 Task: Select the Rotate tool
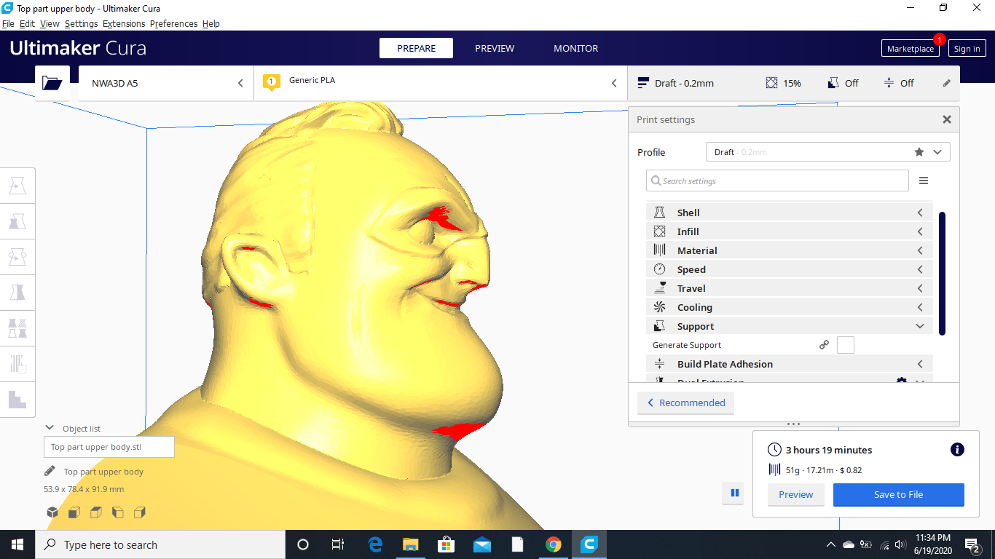tap(17, 256)
